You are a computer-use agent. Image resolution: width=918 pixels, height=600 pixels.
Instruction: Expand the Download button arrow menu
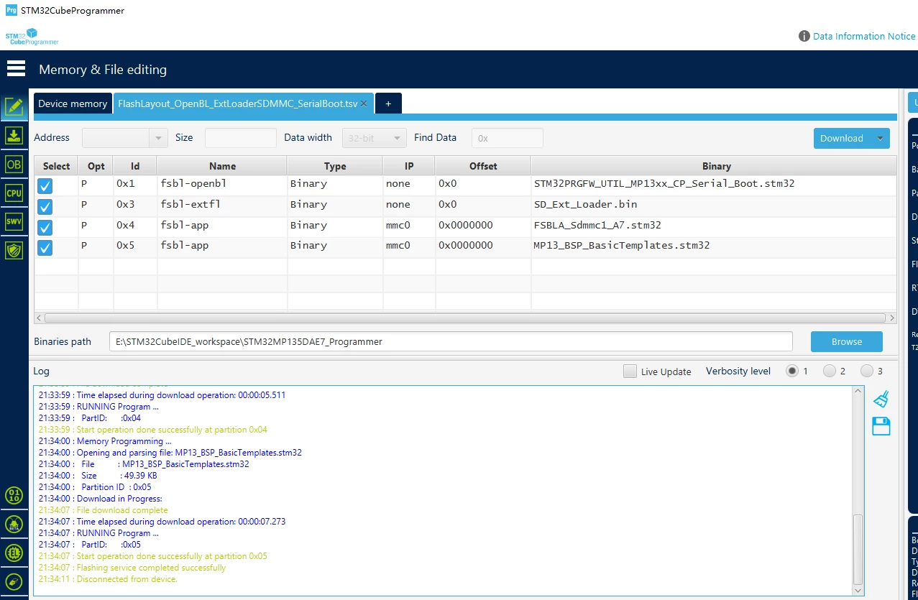(880, 138)
